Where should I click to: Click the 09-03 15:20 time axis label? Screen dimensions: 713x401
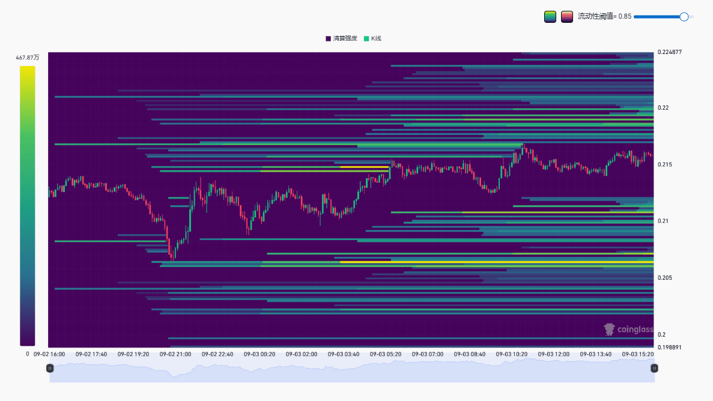click(x=638, y=354)
